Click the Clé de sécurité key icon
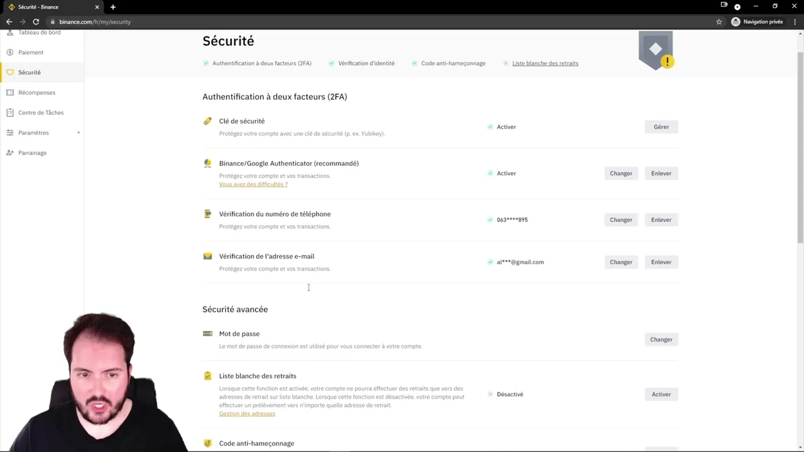Viewport: 804px width, 452px height. pos(207,121)
